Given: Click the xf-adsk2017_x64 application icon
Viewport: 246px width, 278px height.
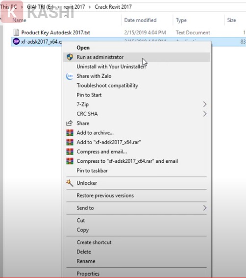Looking at the screenshot, I should 16,42.
